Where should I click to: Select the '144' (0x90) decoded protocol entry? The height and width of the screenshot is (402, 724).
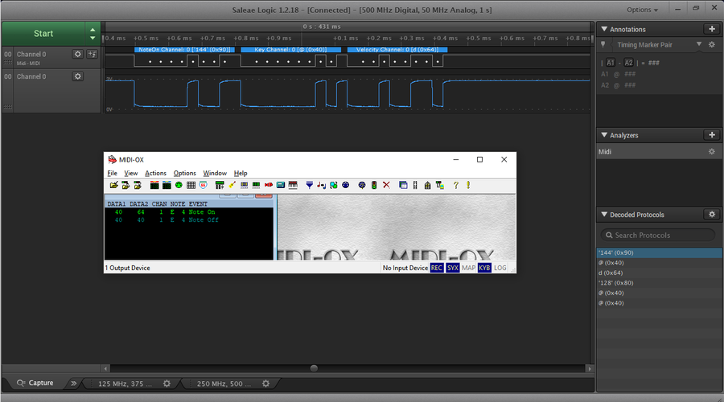click(x=658, y=252)
